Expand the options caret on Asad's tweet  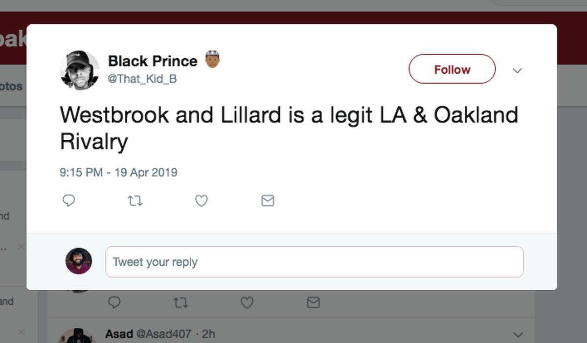pyautogui.click(x=518, y=335)
